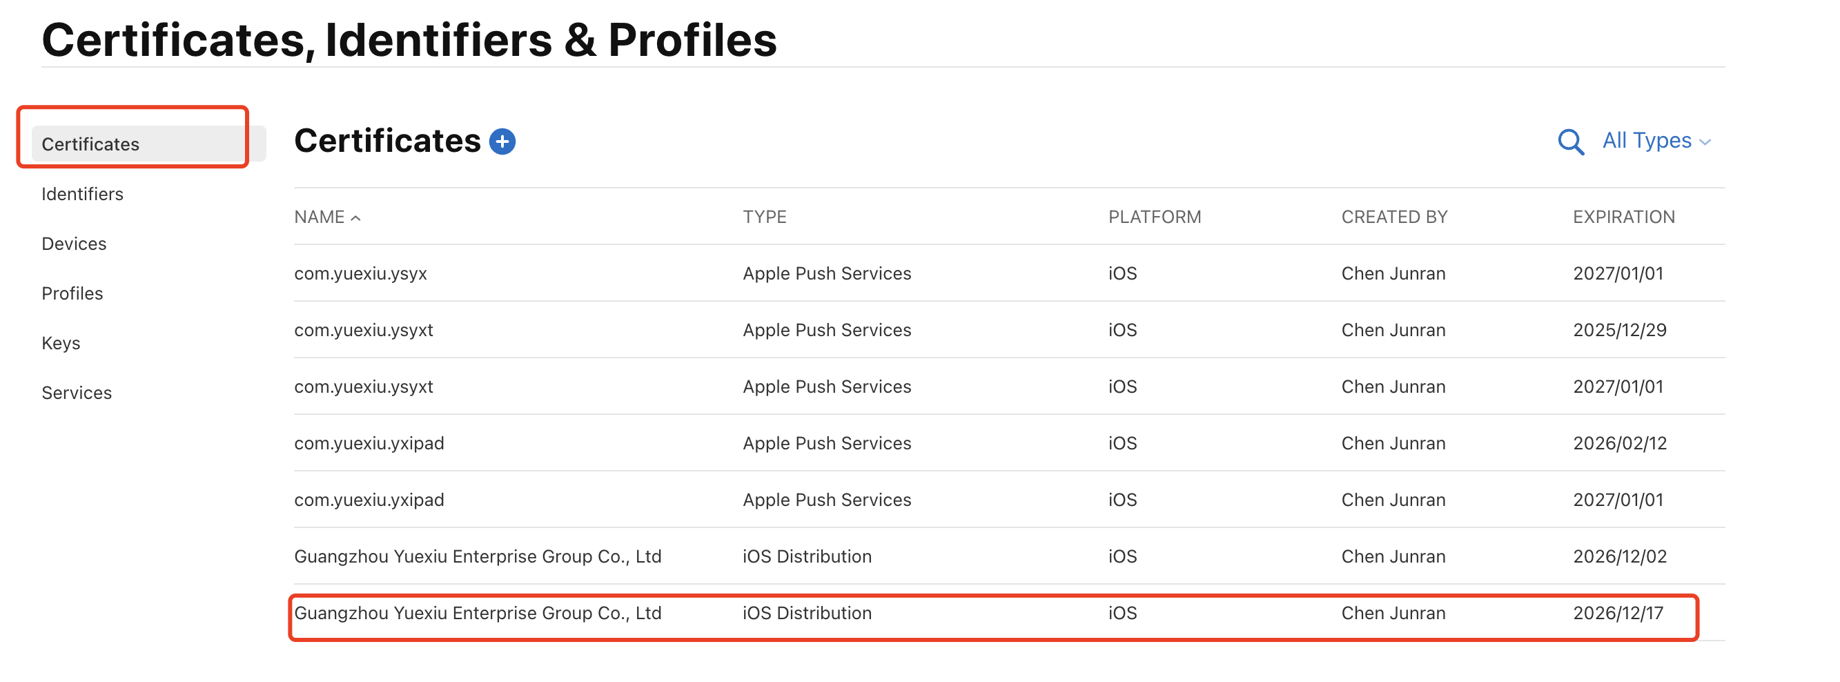Open com.yuexiu.yxipad certificate expiring 2026/02/12
Viewport: 1840px width, 682px height.
click(x=369, y=442)
